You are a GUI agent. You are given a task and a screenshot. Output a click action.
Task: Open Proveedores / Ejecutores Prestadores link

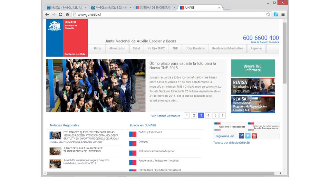pyautogui.click(x=160, y=170)
